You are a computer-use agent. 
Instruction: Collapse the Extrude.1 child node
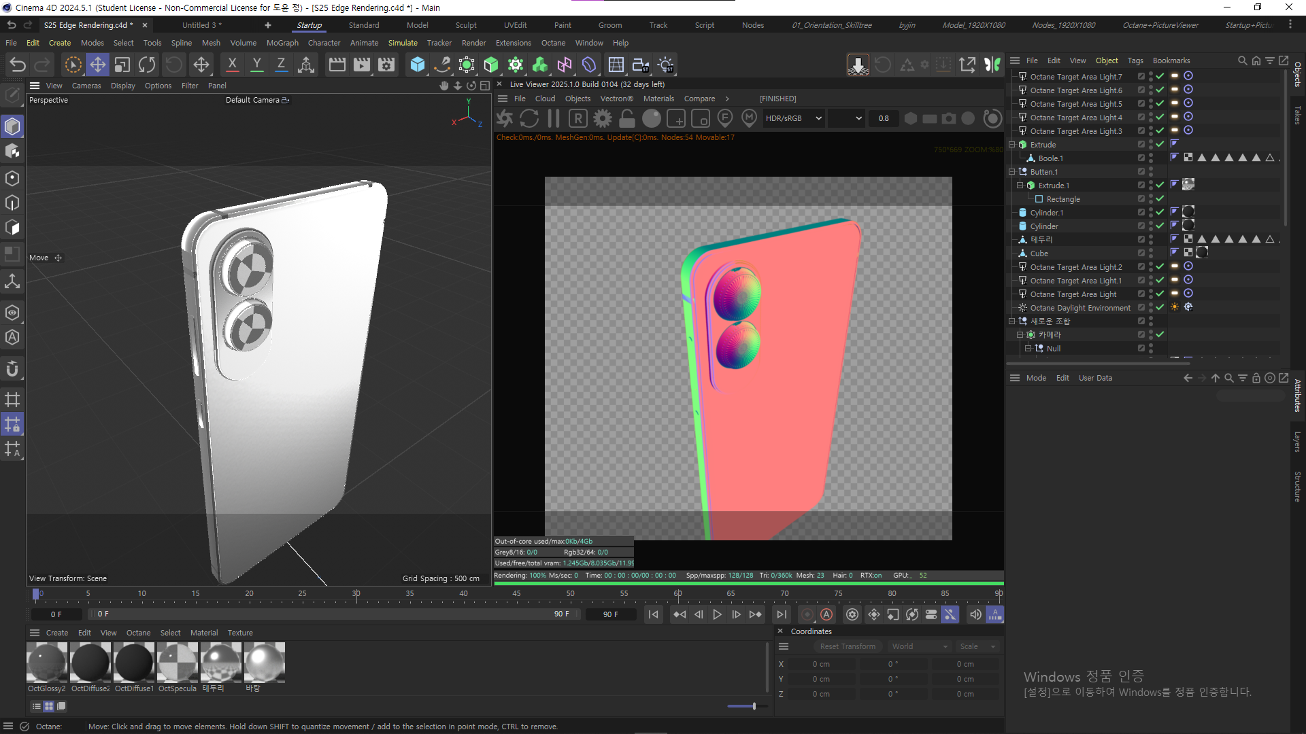tap(1020, 185)
